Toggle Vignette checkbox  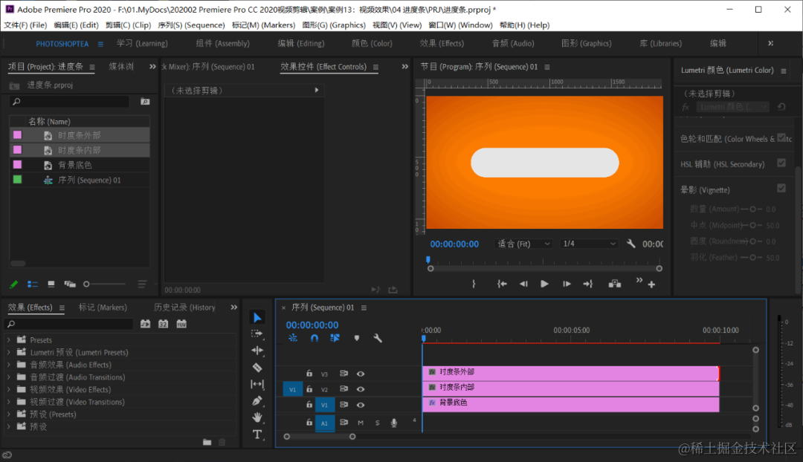point(781,188)
